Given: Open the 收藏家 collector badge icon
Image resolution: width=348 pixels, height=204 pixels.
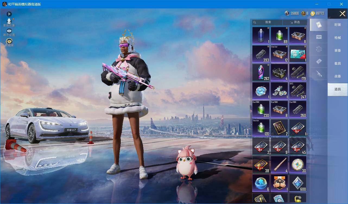Looking at the screenshot, I should point(9,41).
